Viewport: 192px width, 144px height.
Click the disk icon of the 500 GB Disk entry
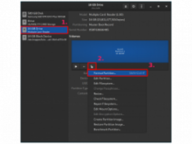(x=24, y=15)
